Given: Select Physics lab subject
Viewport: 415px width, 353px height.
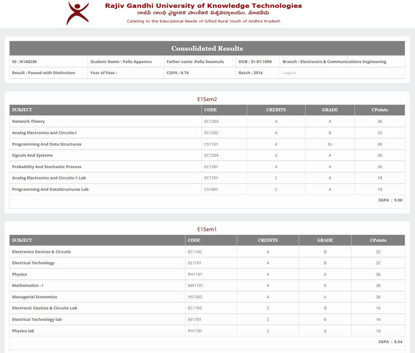Looking at the screenshot, I should 23,331.
